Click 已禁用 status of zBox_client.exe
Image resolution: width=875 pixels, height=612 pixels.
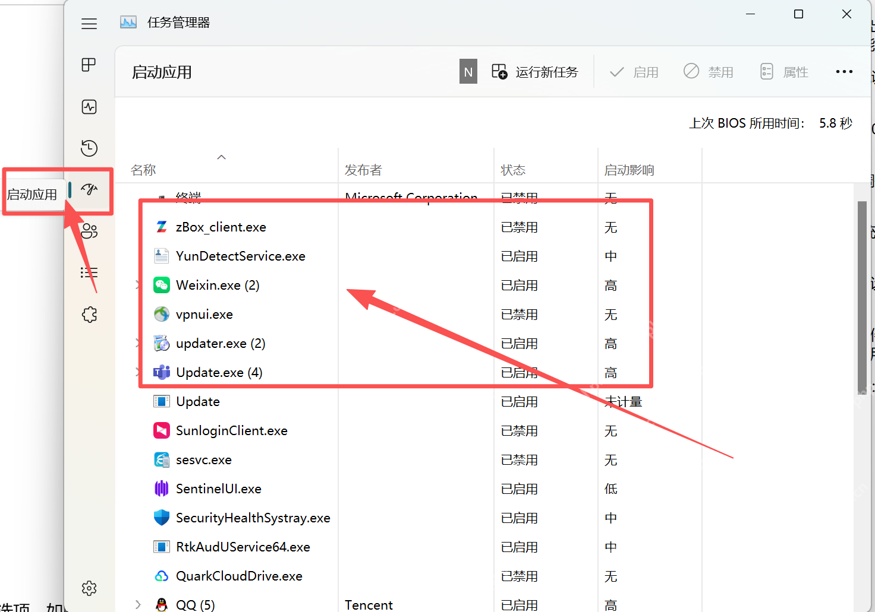tap(519, 227)
